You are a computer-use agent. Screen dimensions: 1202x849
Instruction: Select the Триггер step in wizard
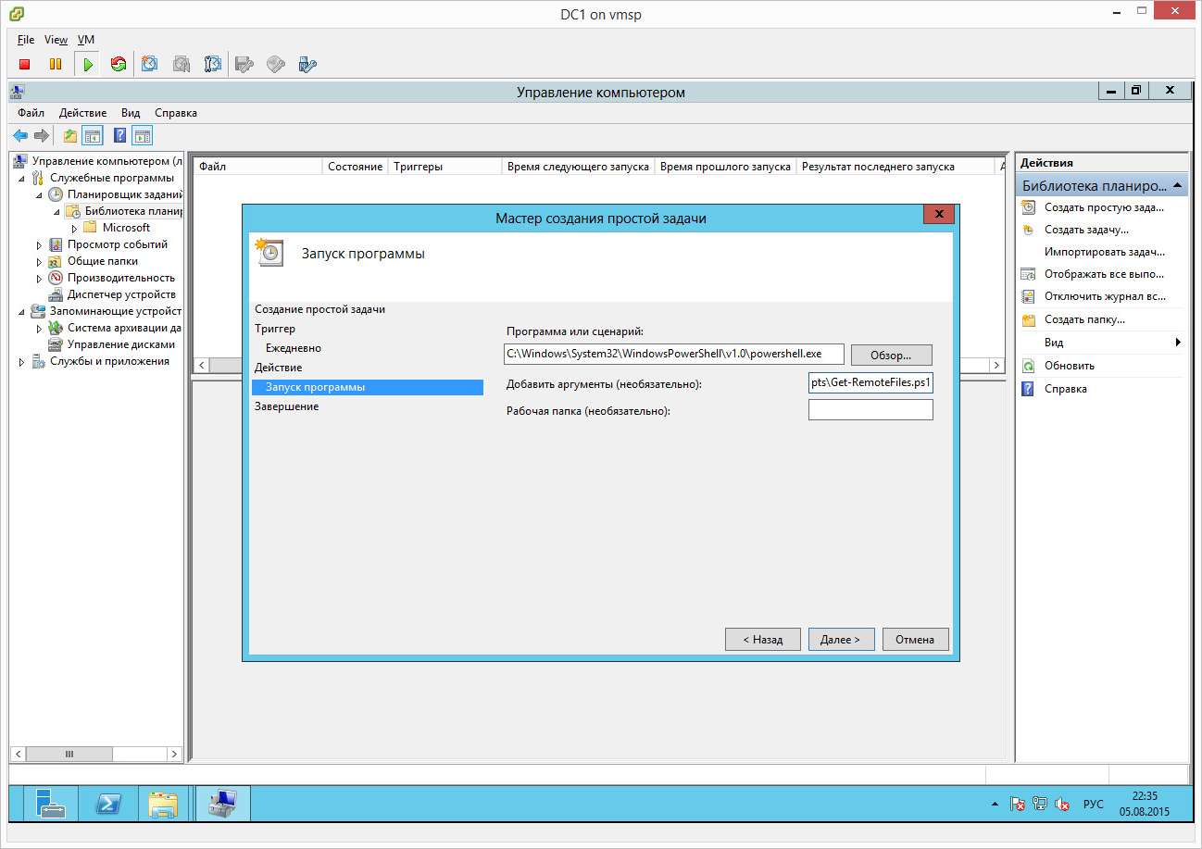275,329
